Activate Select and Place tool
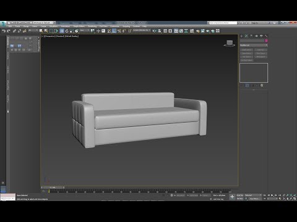Image resolution: width=297 pixels, height=222 pixels. pyautogui.click(x=77, y=31)
